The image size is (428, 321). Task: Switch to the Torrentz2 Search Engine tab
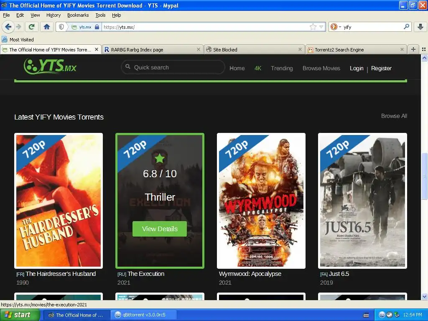click(356, 49)
